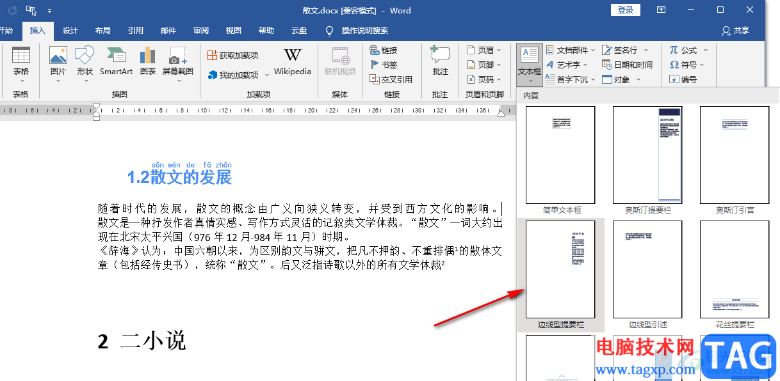Open the Shapes (形状) gallery
The height and width of the screenshot is (381, 780).
pos(85,64)
